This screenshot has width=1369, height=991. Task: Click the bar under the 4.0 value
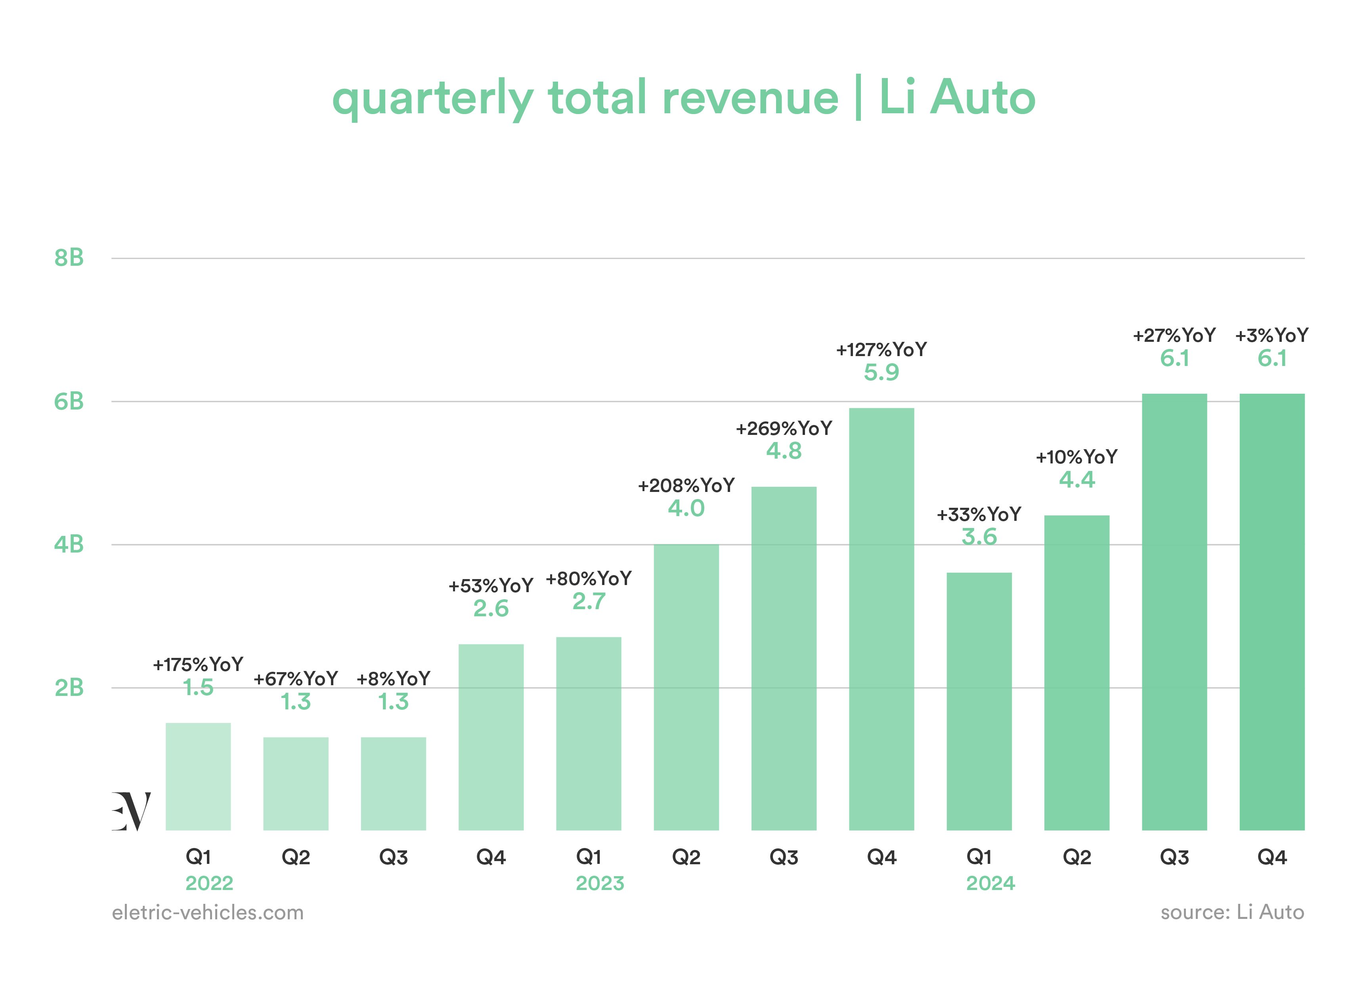686,687
